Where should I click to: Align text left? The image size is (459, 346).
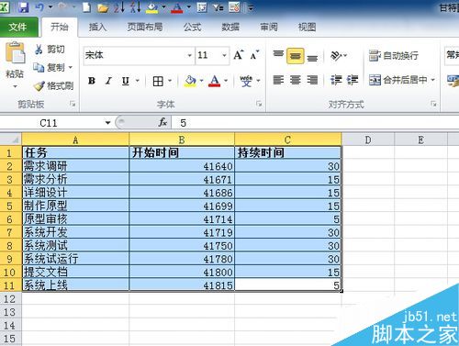pyautogui.click(x=278, y=80)
